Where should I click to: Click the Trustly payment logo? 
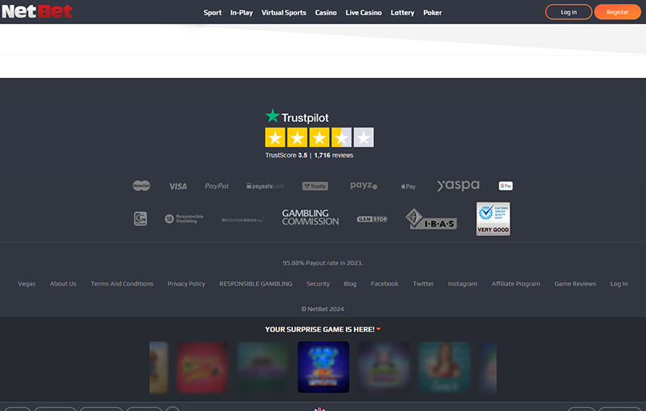tap(315, 186)
